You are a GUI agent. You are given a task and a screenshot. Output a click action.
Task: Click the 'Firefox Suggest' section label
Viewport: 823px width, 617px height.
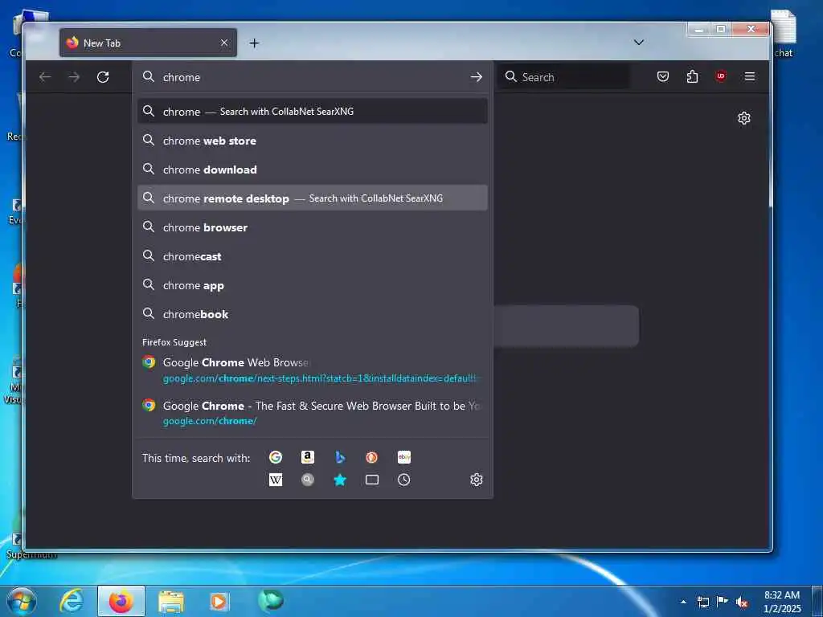coord(174,342)
